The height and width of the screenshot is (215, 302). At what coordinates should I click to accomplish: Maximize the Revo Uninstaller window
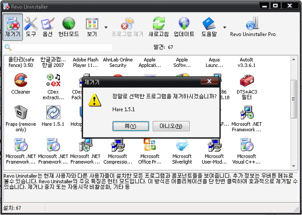point(276,6)
